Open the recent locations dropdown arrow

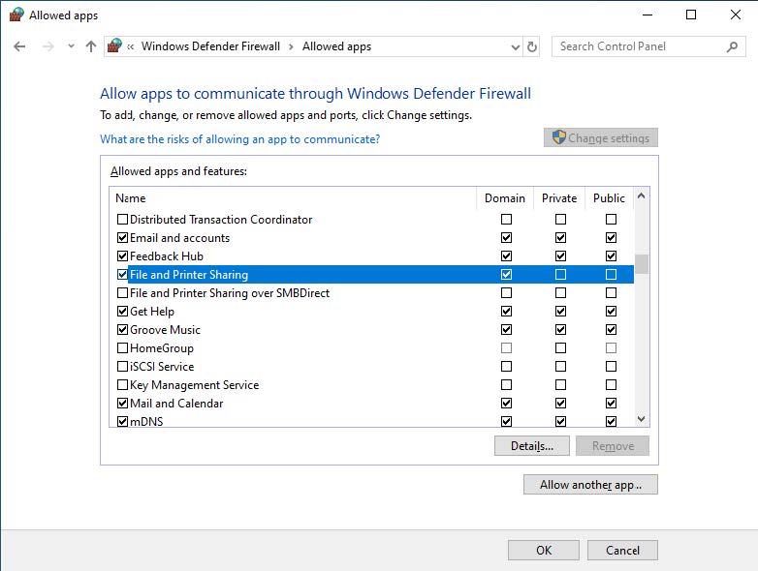pyautogui.click(x=71, y=46)
